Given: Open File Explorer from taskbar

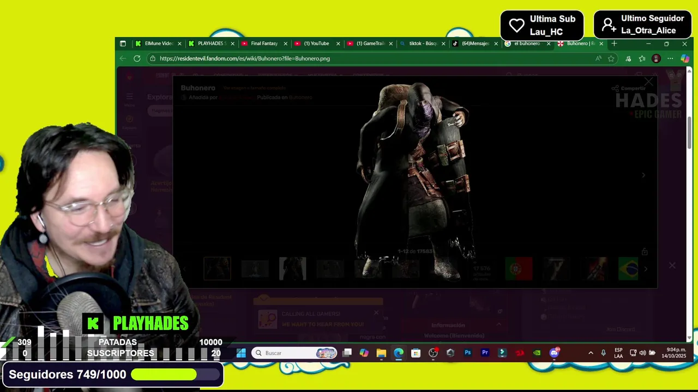Looking at the screenshot, I should (381, 353).
